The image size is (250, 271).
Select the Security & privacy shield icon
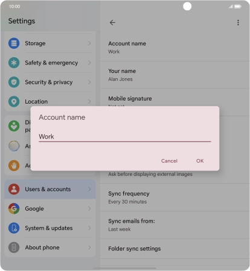pyautogui.click(x=14, y=82)
